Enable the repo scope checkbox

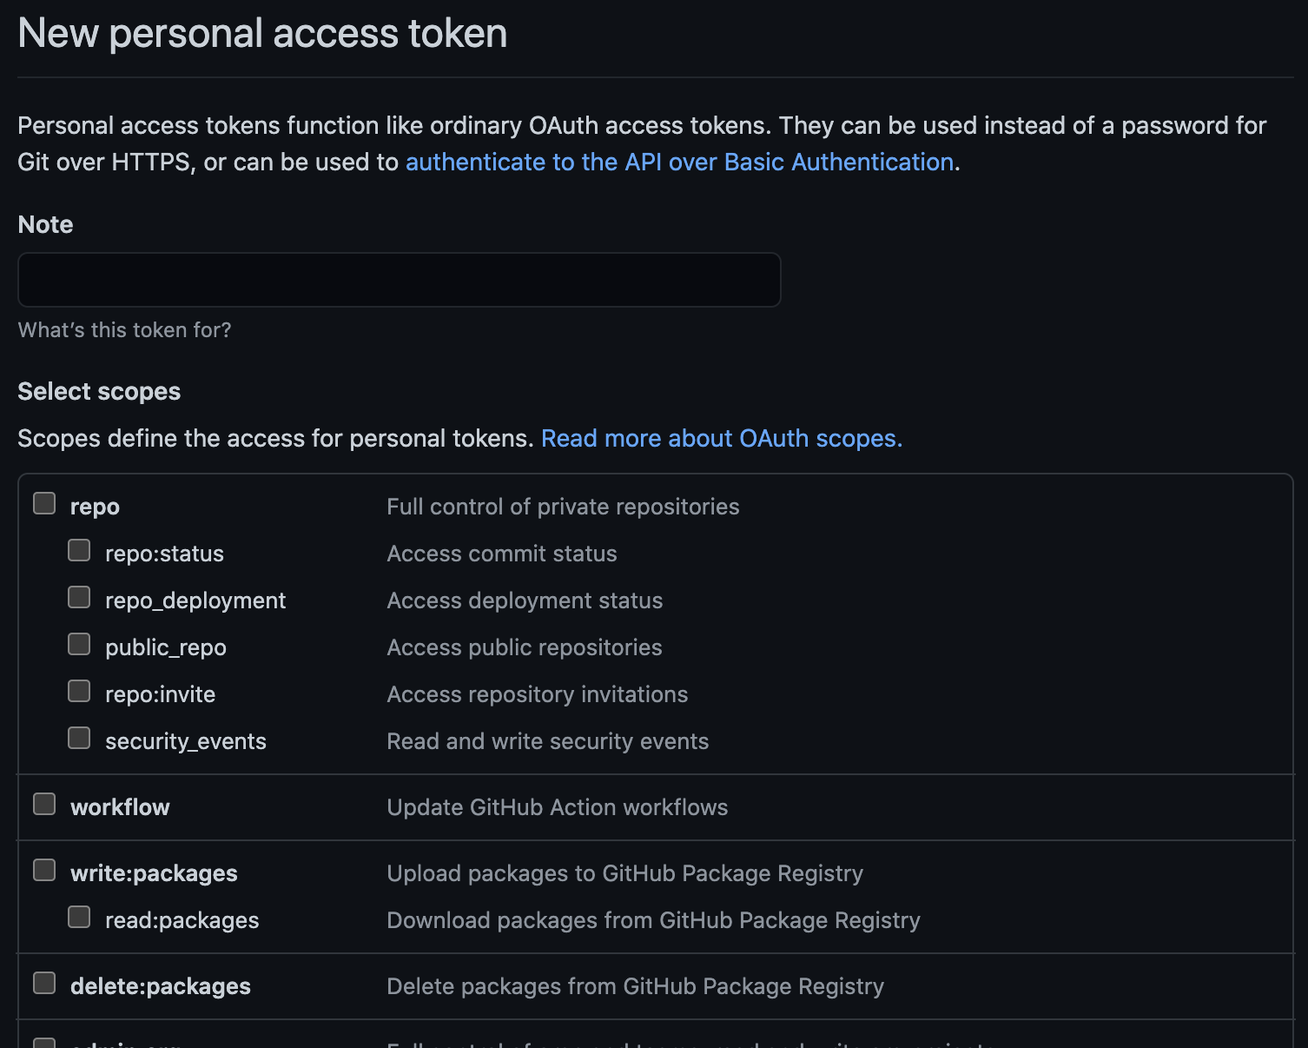pyautogui.click(x=44, y=504)
